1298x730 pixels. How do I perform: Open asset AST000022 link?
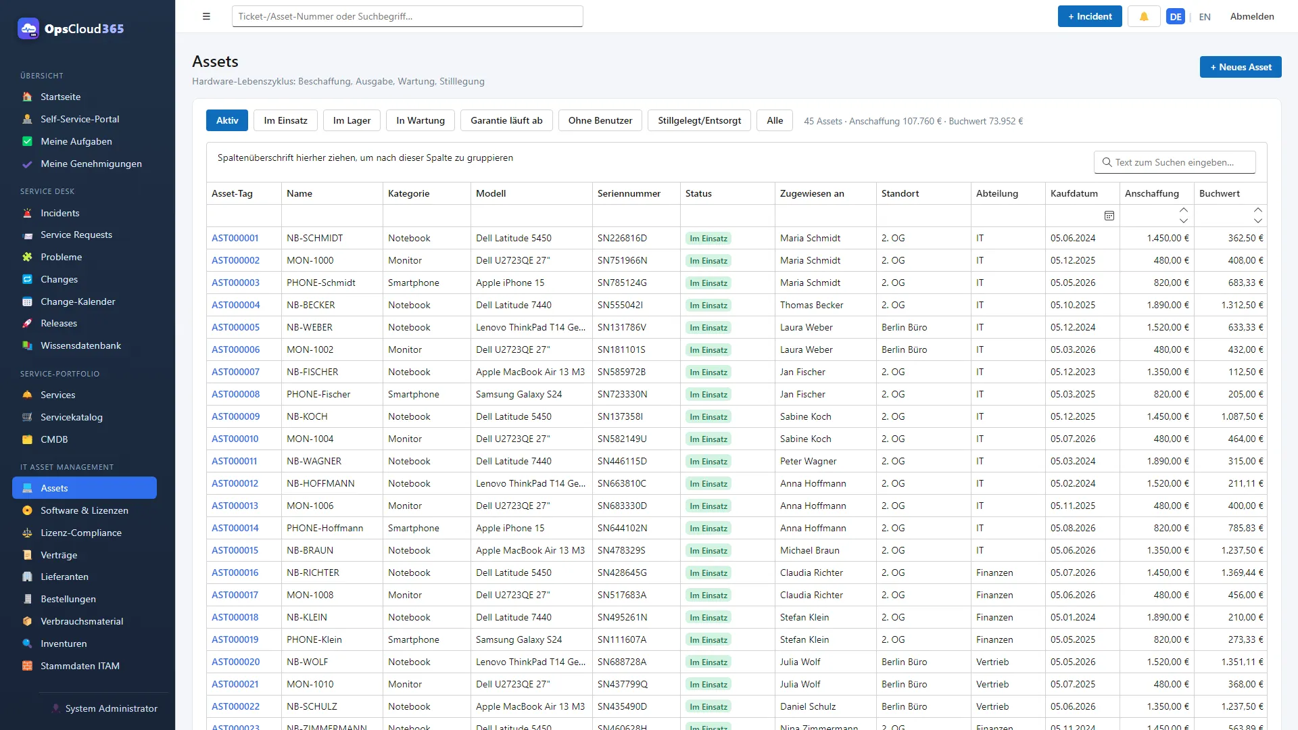[x=235, y=706]
